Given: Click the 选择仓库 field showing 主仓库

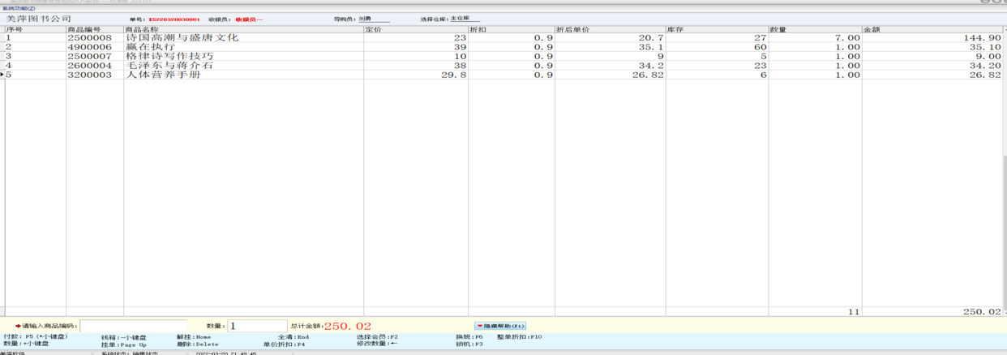Looking at the screenshot, I should pos(465,19).
